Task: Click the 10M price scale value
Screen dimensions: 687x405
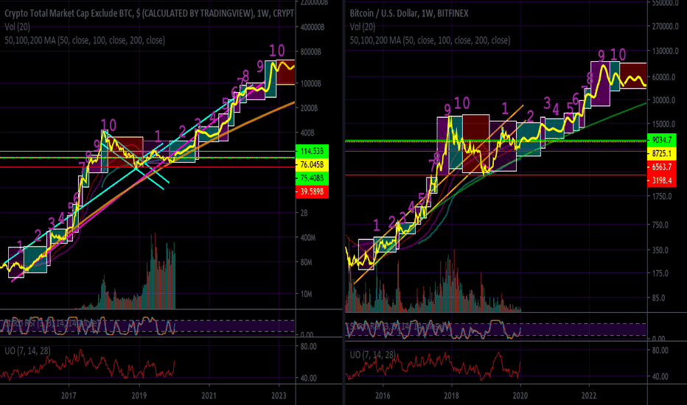Action: point(306,294)
